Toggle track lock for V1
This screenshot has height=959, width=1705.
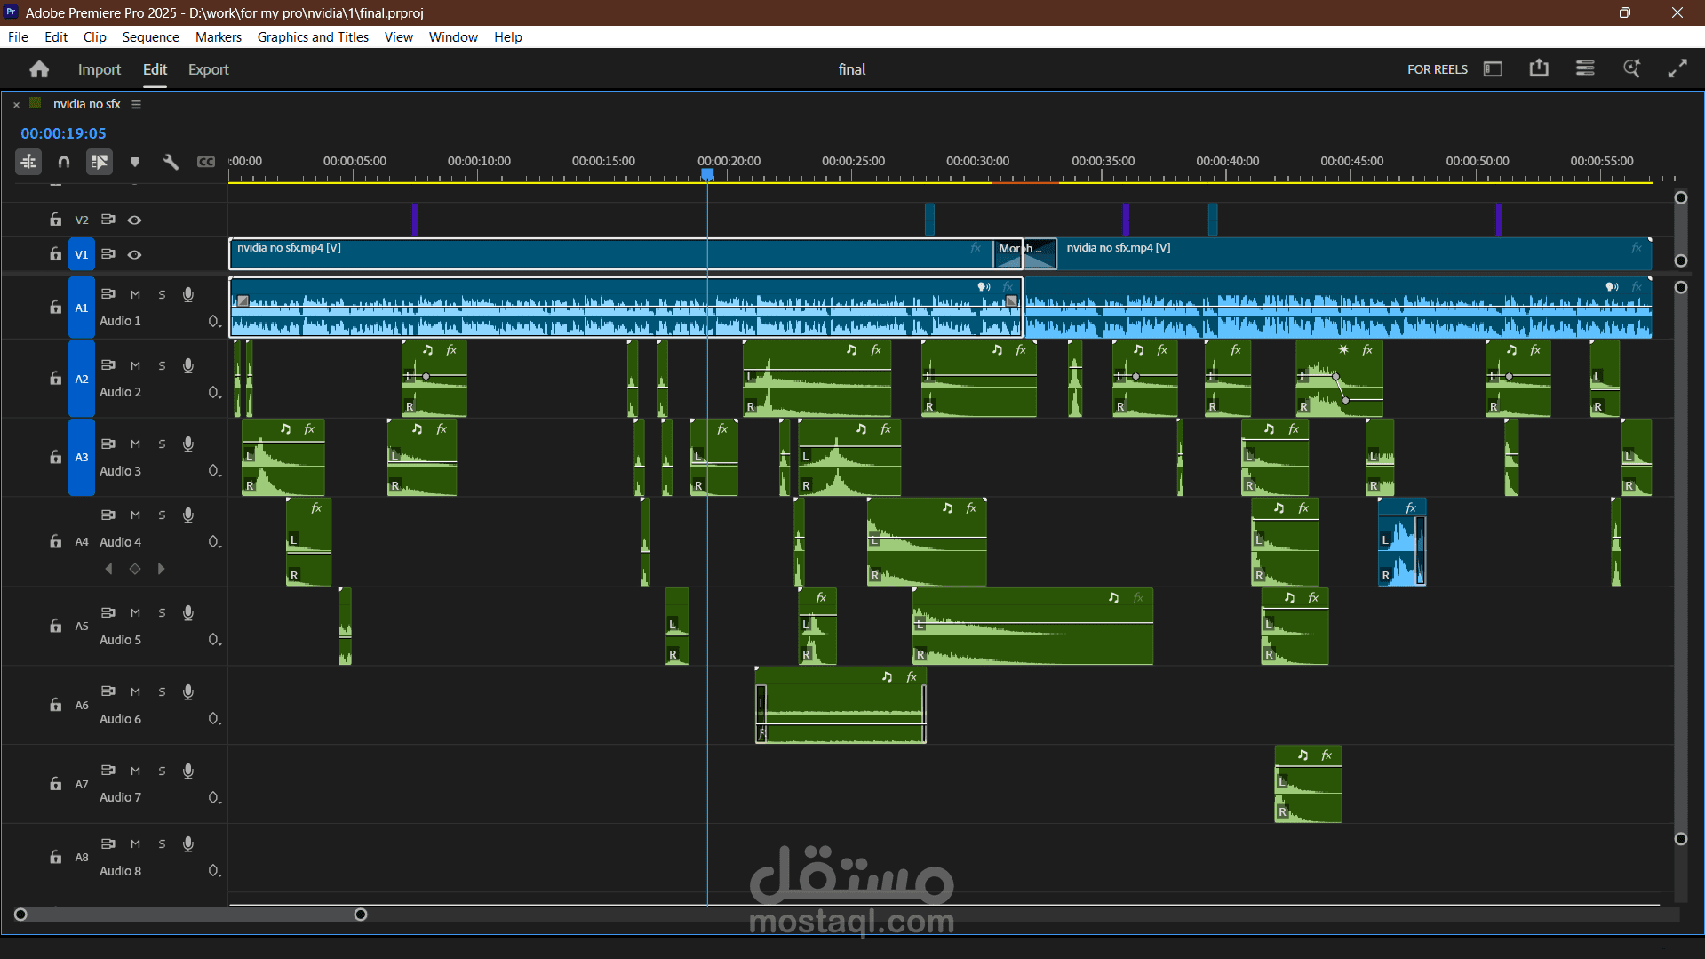(x=55, y=254)
